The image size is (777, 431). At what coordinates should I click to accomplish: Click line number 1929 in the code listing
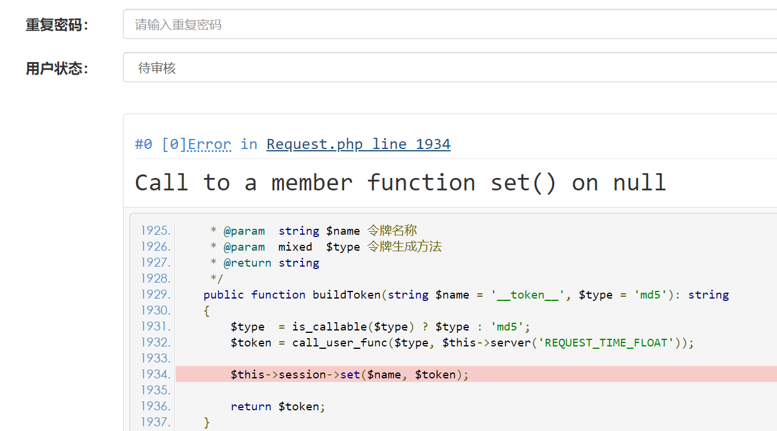click(x=156, y=294)
